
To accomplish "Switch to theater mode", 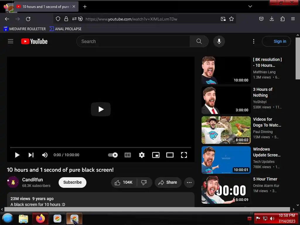I will pyautogui.click(x=170, y=155).
